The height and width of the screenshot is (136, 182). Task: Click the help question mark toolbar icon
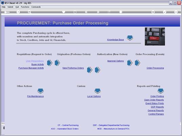click(x=18, y=12)
